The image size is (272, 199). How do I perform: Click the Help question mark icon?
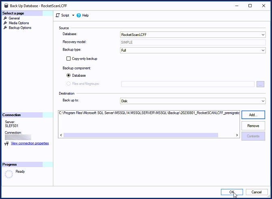pyautogui.click(x=79, y=15)
